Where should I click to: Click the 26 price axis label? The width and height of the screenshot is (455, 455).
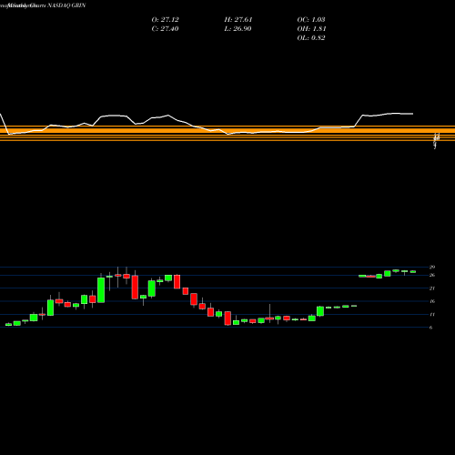click(x=432, y=275)
